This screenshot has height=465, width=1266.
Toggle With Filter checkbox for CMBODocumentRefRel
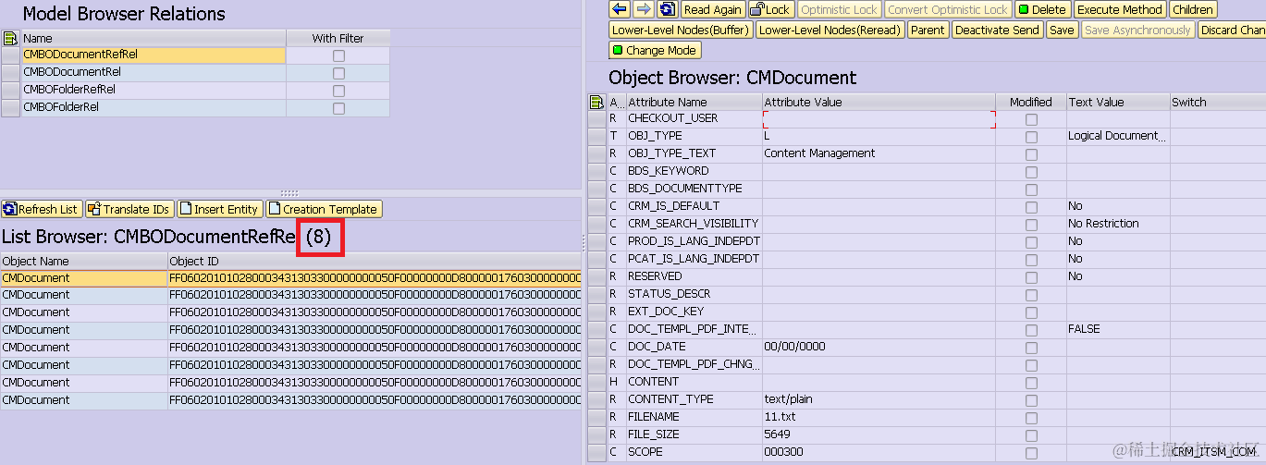(338, 55)
